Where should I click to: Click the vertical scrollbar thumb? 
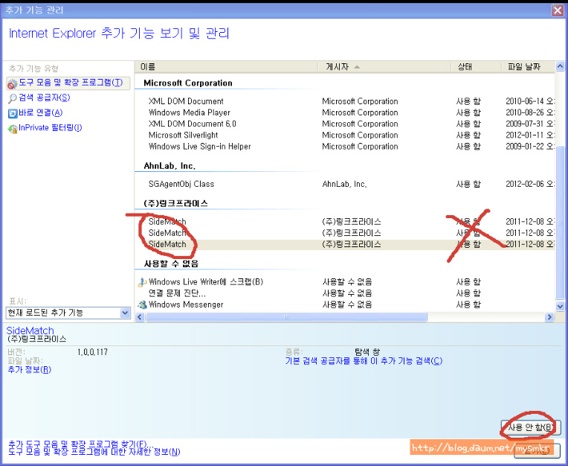(560, 223)
